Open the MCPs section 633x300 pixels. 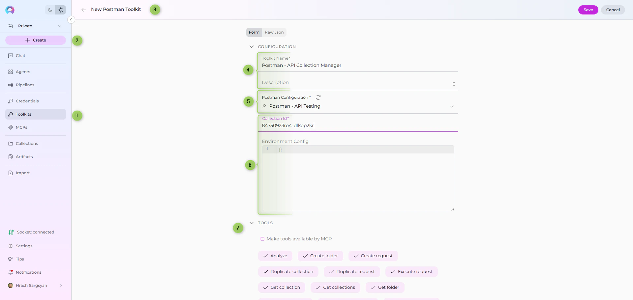[x=22, y=127]
